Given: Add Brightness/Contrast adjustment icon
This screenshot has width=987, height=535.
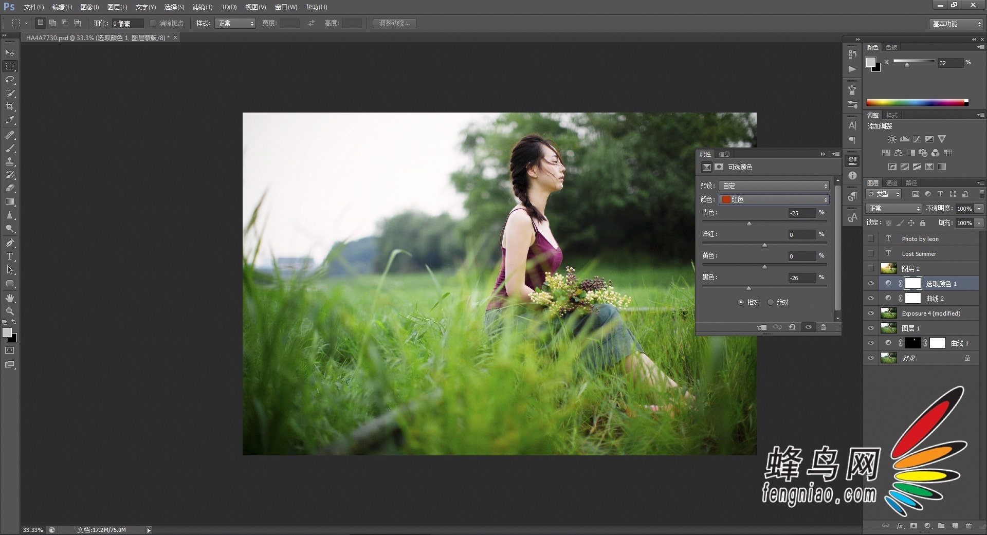Looking at the screenshot, I should click(892, 139).
